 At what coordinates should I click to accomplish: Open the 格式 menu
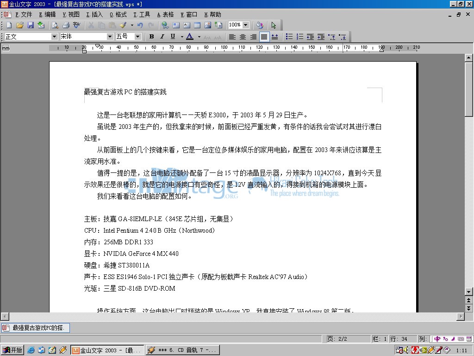pyautogui.click(x=118, y=14)
